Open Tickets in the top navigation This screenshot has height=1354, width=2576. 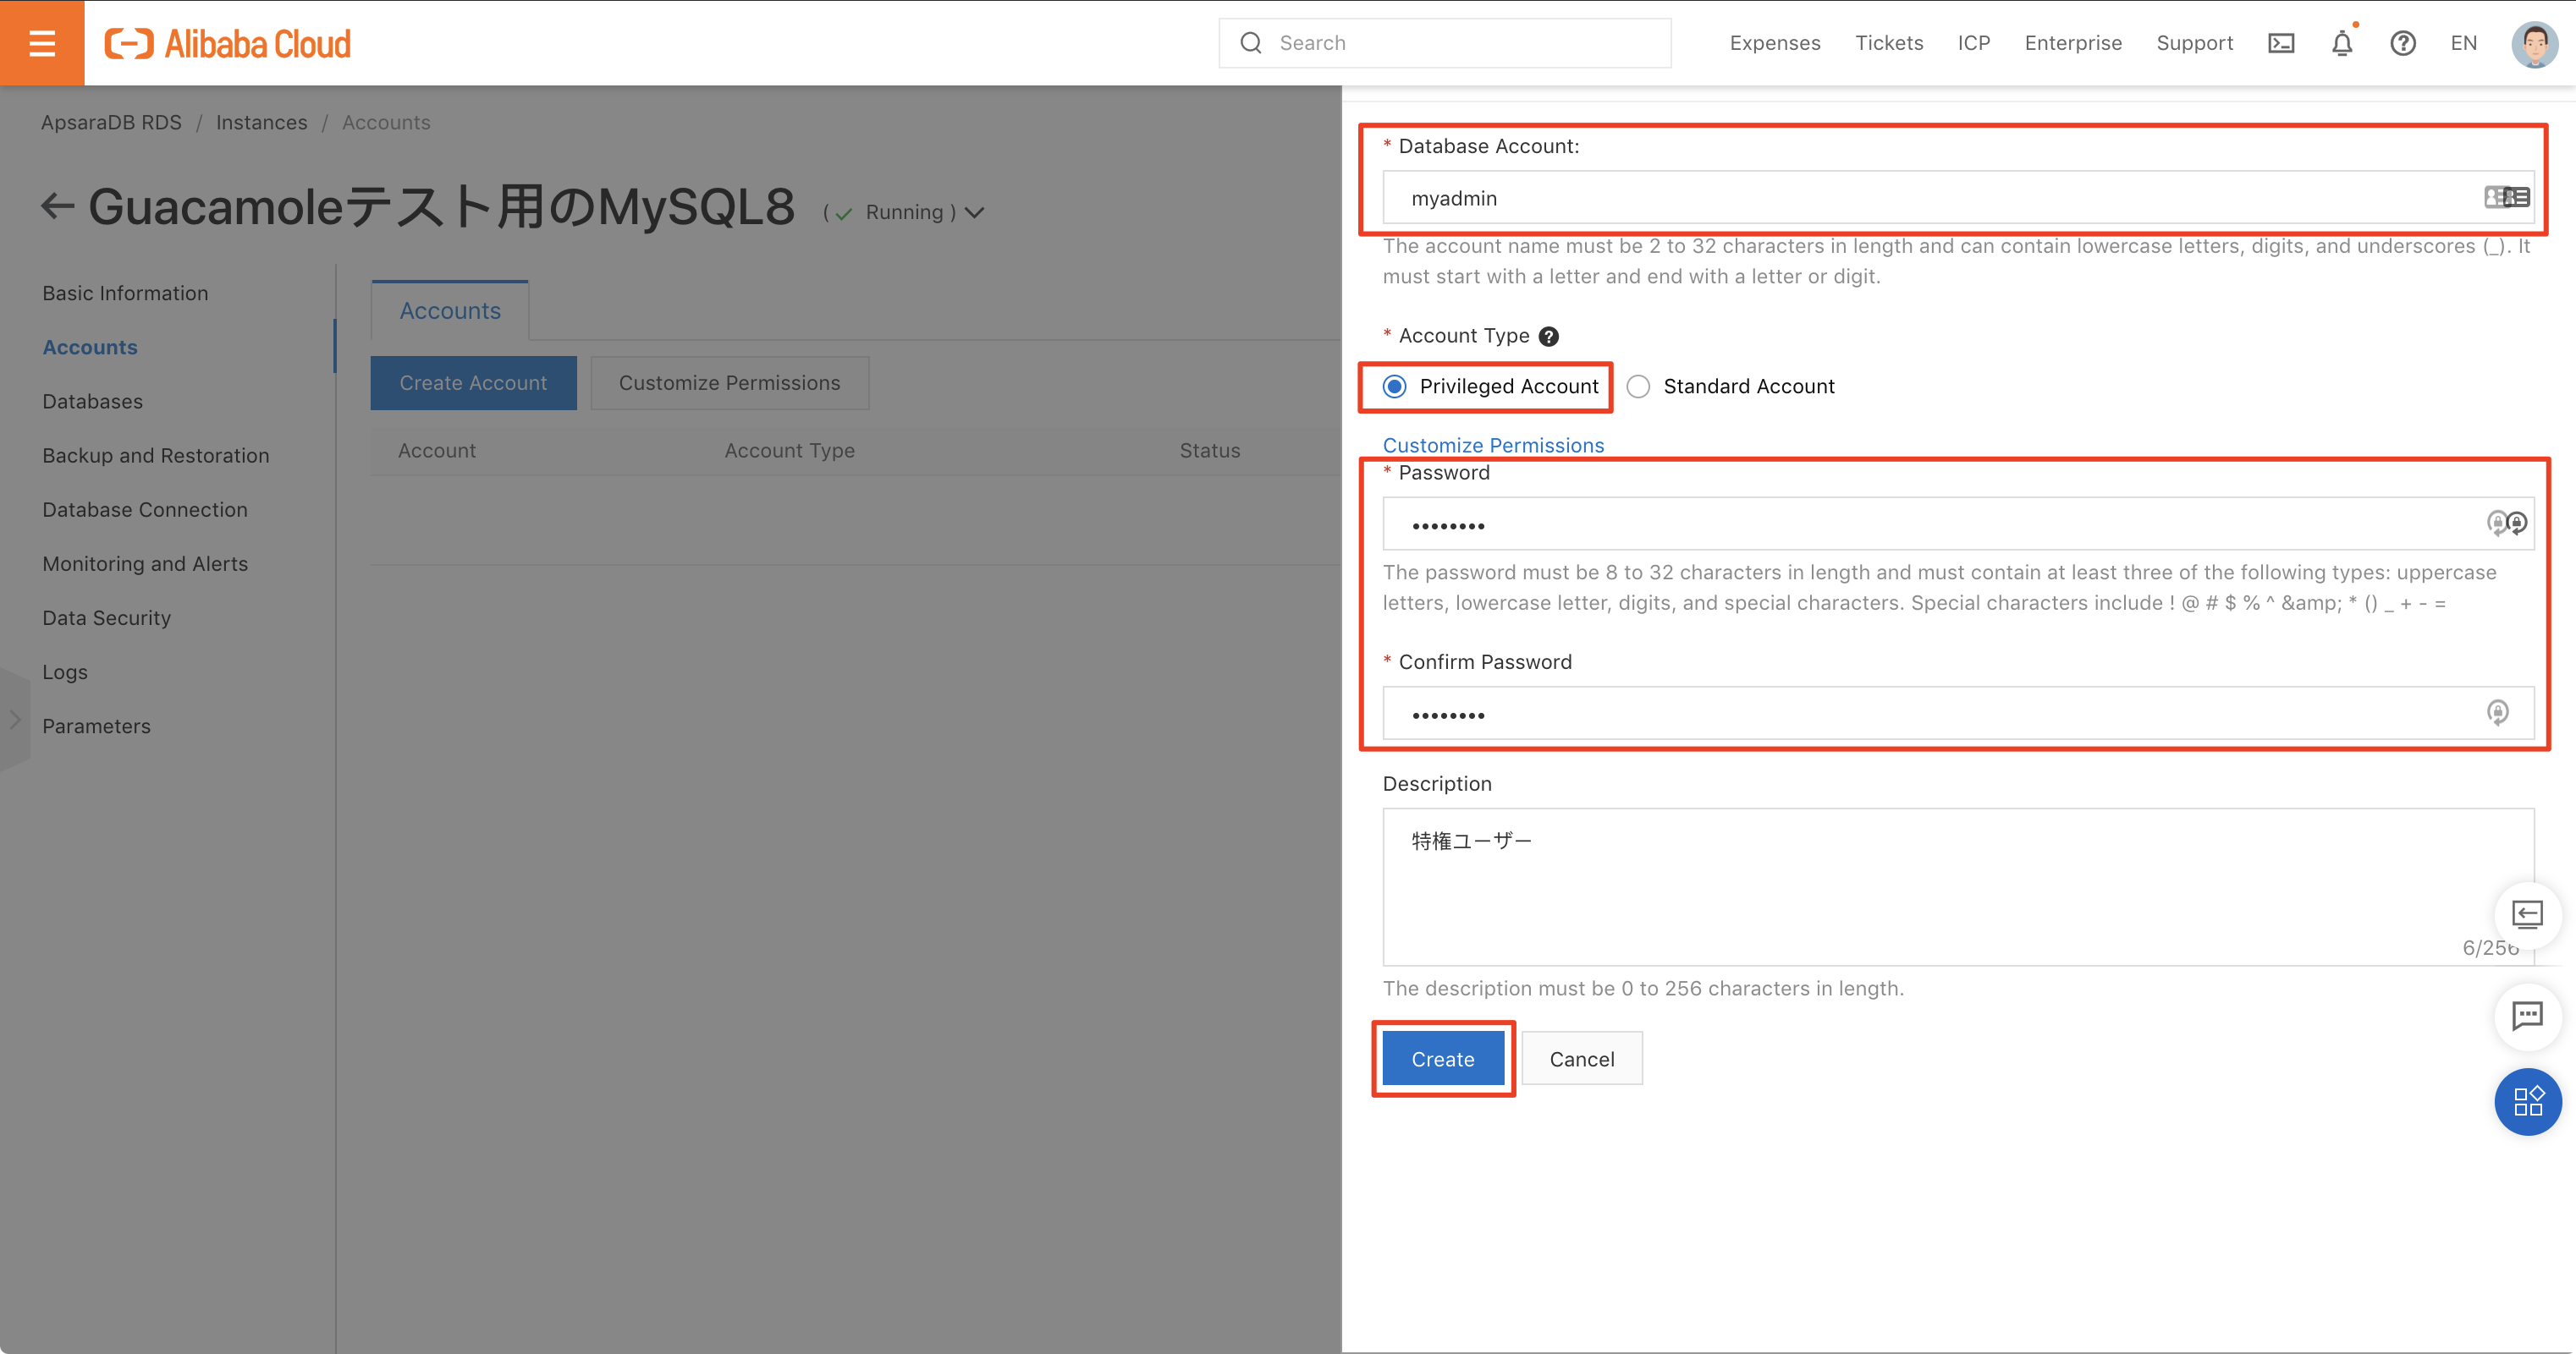1889,43
